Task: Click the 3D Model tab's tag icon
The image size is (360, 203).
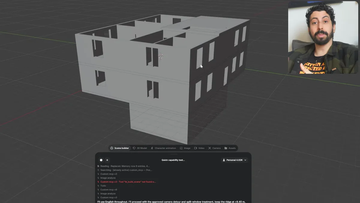Action: pyautogui.click(x=134, y=148)
